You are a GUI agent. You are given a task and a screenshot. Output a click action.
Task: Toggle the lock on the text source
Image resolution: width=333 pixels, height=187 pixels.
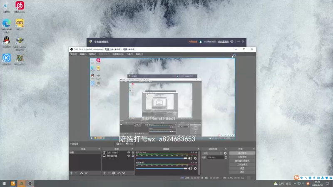coord(133,153)
